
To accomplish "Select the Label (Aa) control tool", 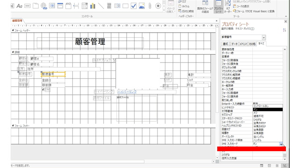I will [19, 6].
